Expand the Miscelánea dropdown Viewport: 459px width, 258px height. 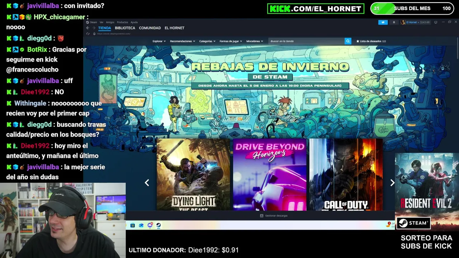click(255, 41)
